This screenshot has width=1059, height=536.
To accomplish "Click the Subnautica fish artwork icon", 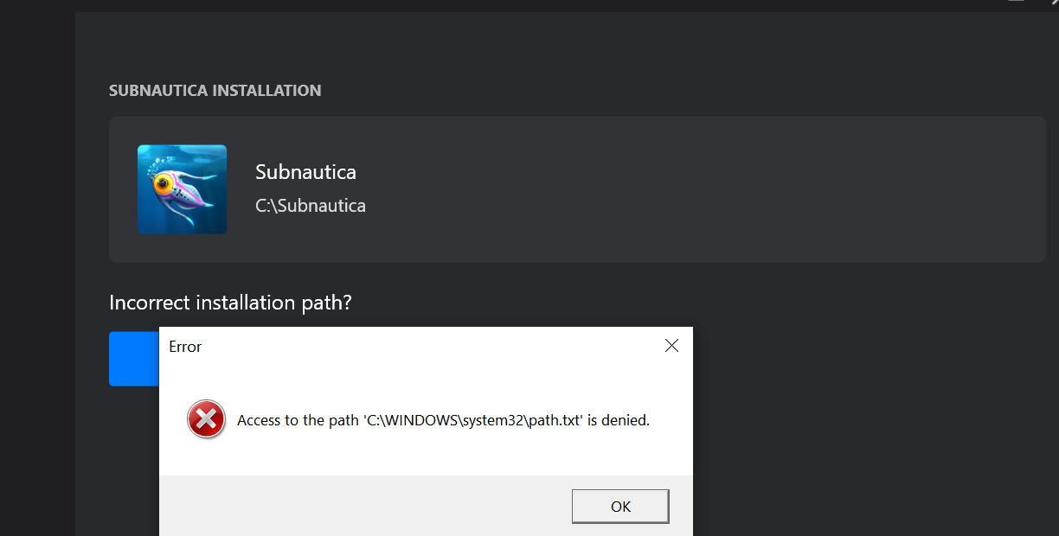I will (x=182, y=188).
